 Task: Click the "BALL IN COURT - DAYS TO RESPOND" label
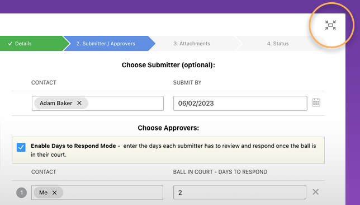[x=220, y=172]
